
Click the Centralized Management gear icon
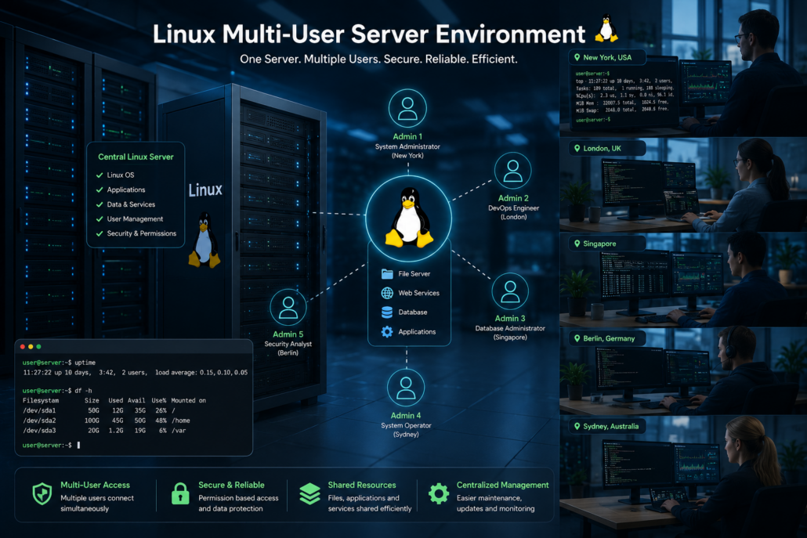439,494
